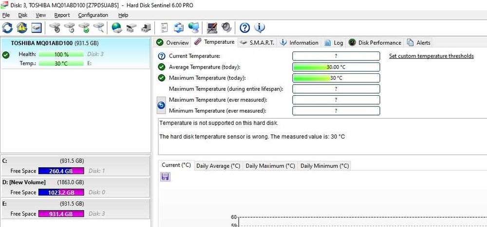Switch to the Overview tab

pyautogui.click(x=172, y=42)
